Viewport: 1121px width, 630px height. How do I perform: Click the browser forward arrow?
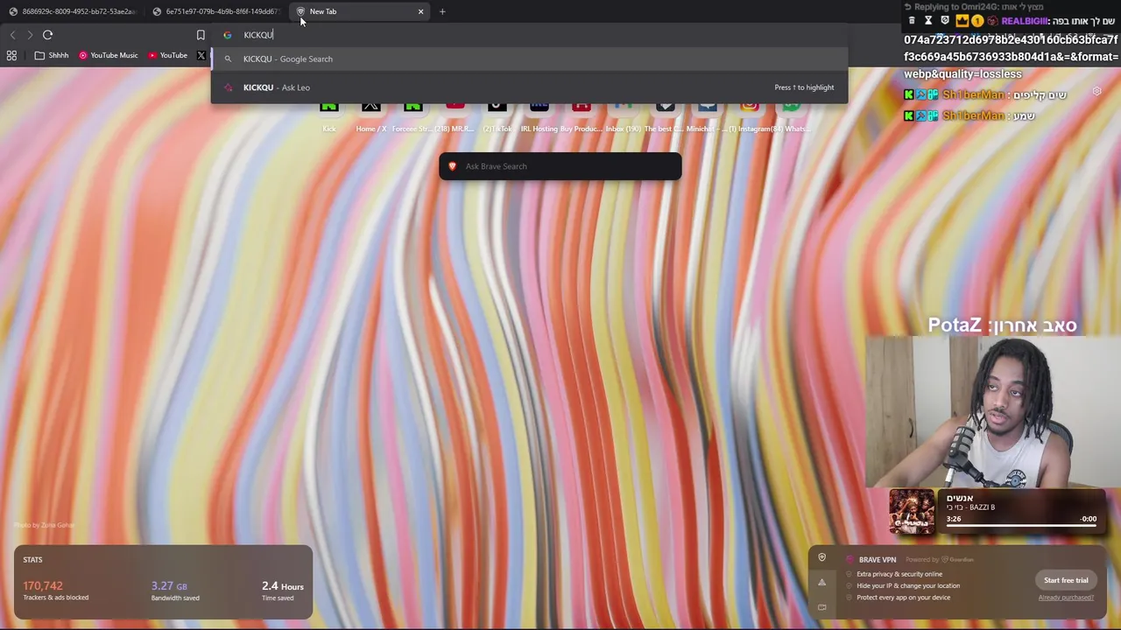30,35
